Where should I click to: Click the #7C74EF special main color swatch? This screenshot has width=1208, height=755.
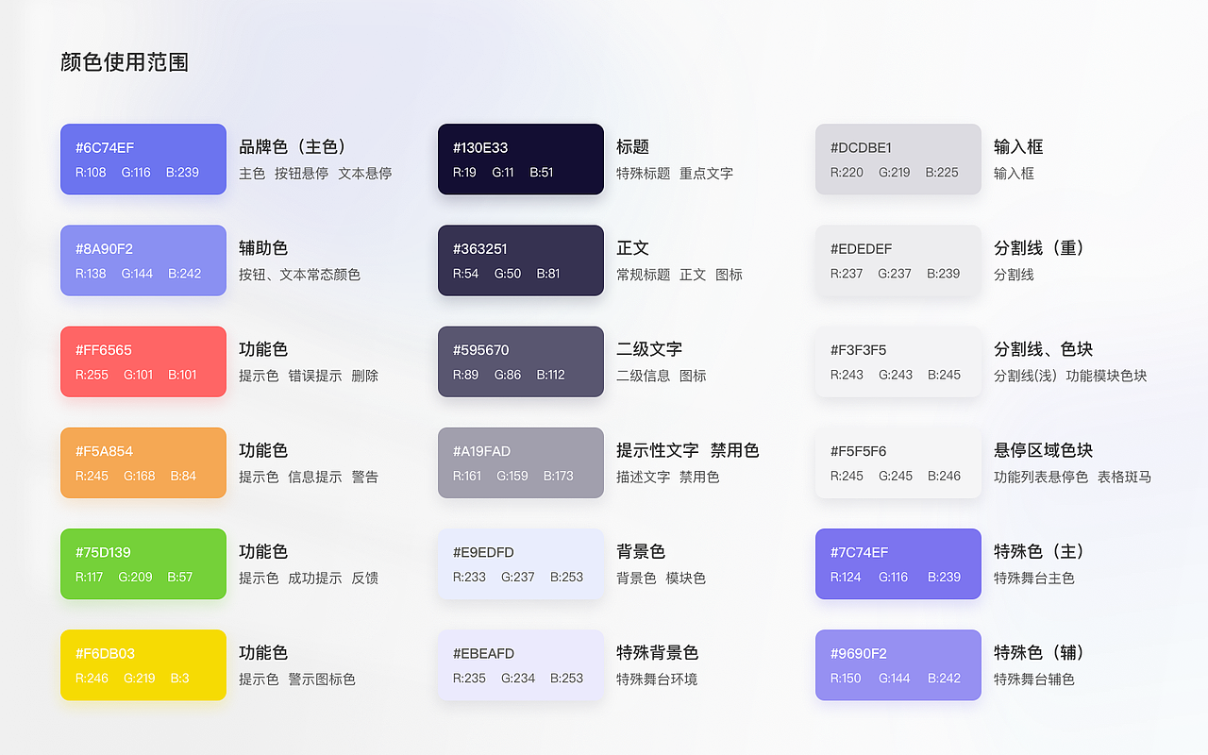coord(898,563)
